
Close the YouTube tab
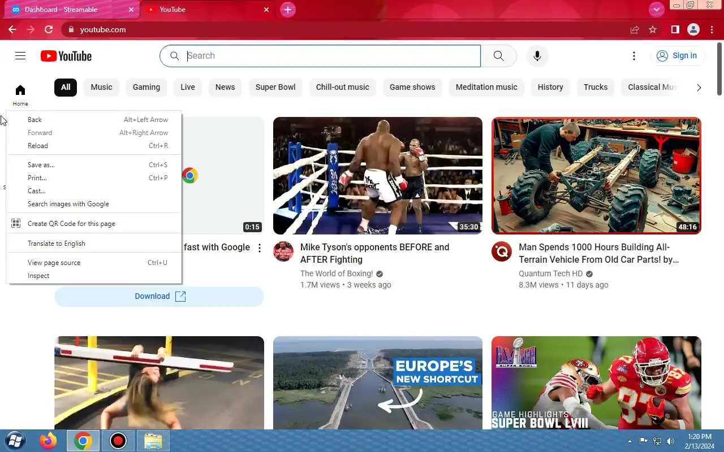tap(267, 10)
